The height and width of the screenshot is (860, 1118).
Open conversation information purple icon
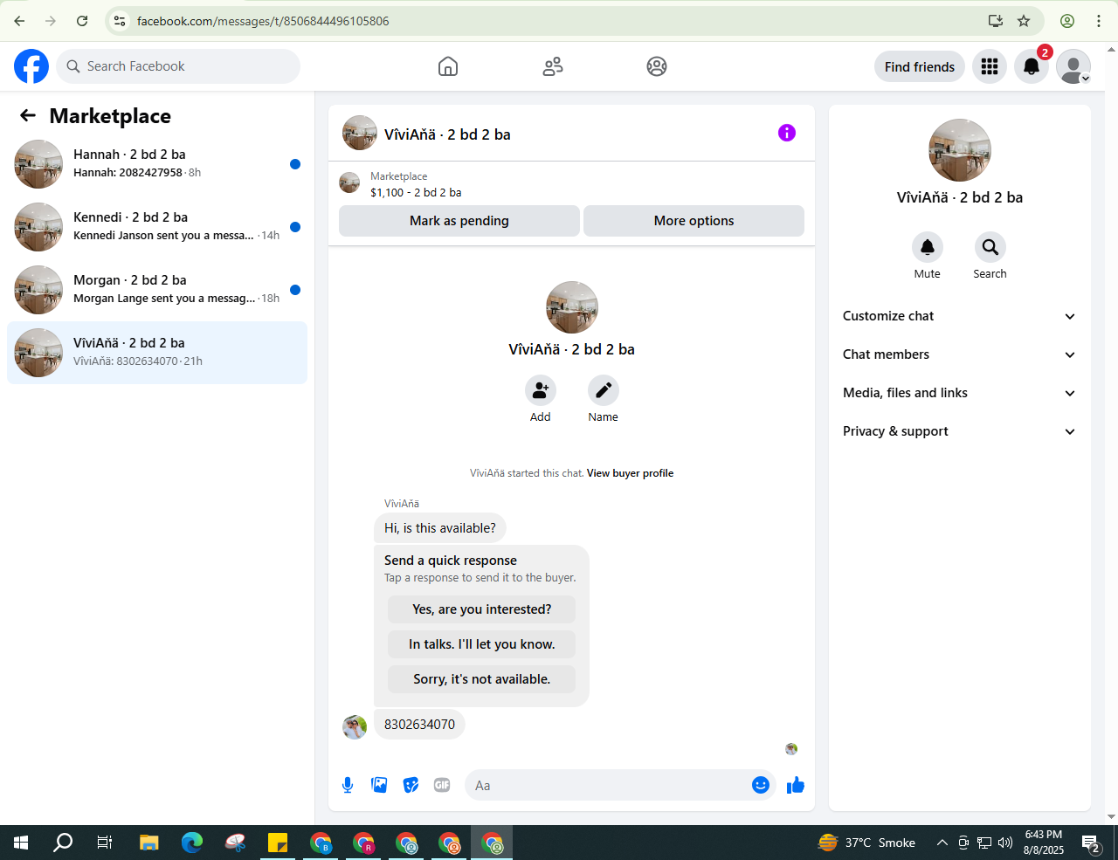[x=787, y=133]
